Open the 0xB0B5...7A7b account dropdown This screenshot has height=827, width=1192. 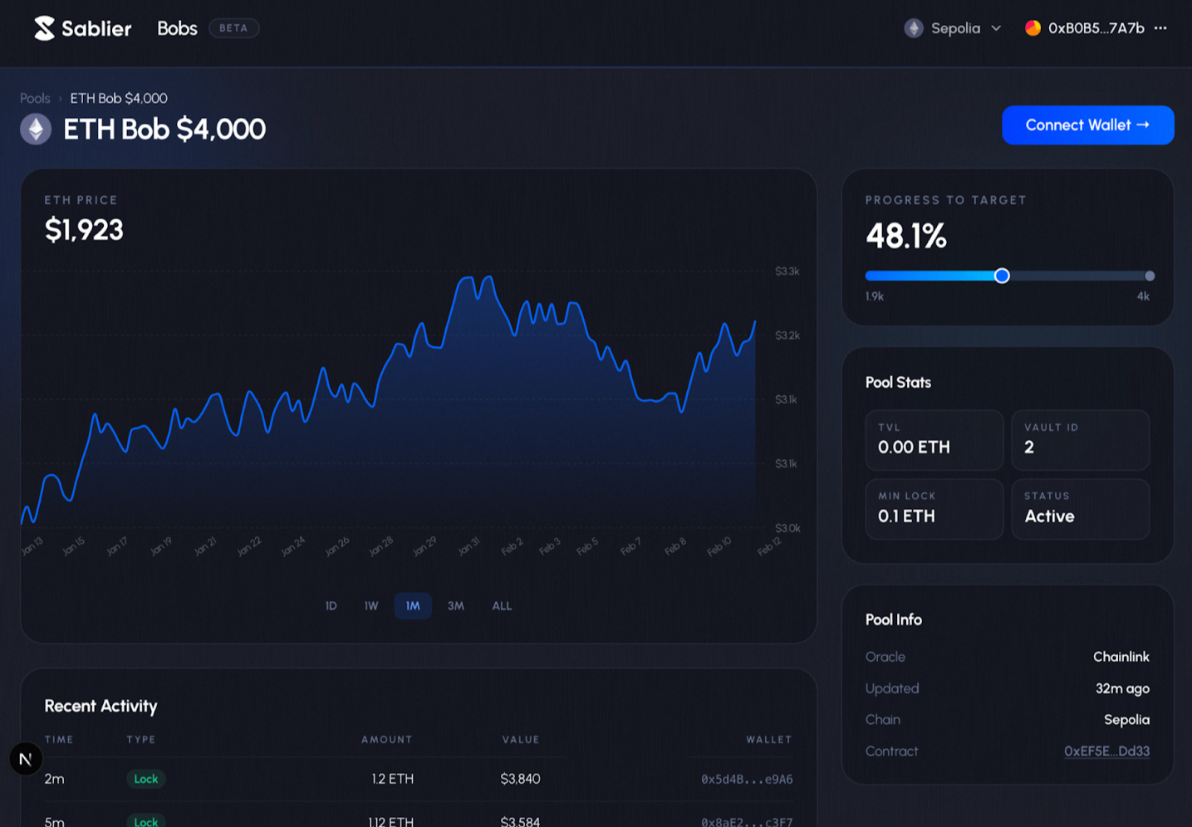[1095, 28]
